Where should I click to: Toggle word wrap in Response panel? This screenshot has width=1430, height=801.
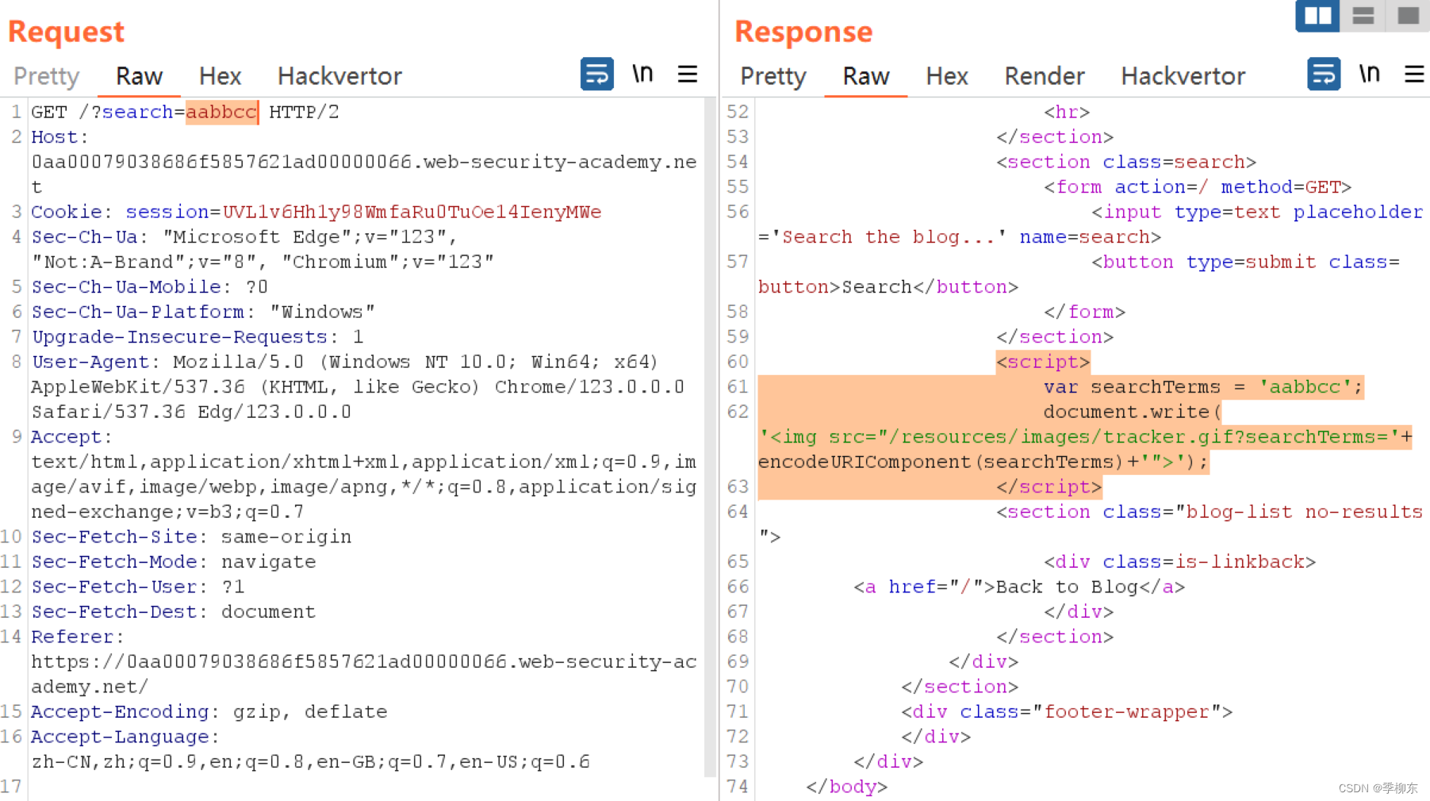point(1324,75)
